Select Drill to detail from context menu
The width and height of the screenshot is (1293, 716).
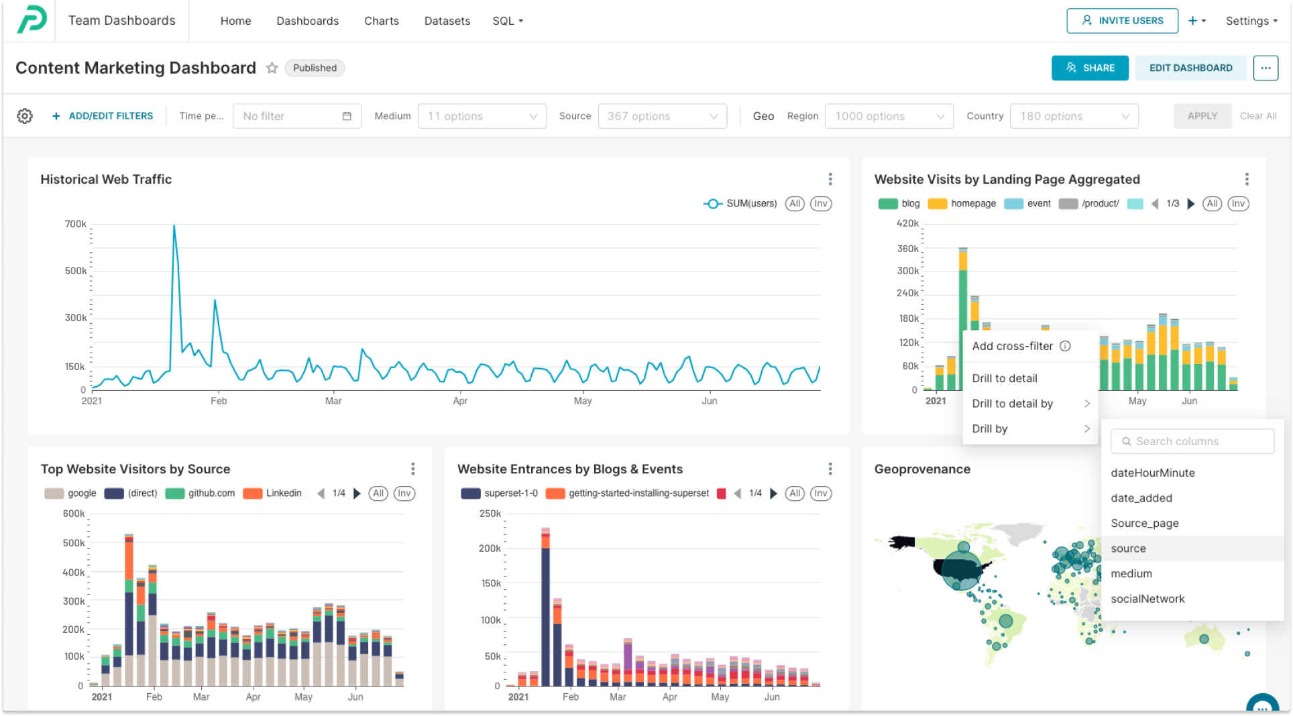(1004, 378)
